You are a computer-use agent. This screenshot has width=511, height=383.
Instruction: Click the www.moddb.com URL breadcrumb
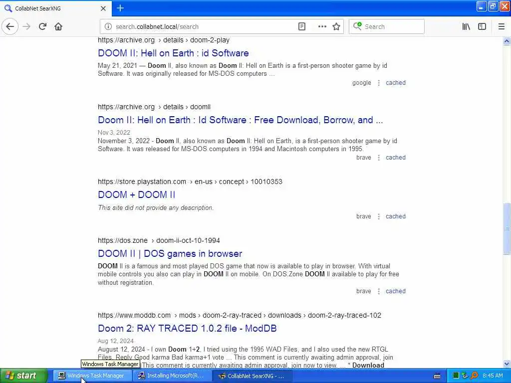click(239, 316)
